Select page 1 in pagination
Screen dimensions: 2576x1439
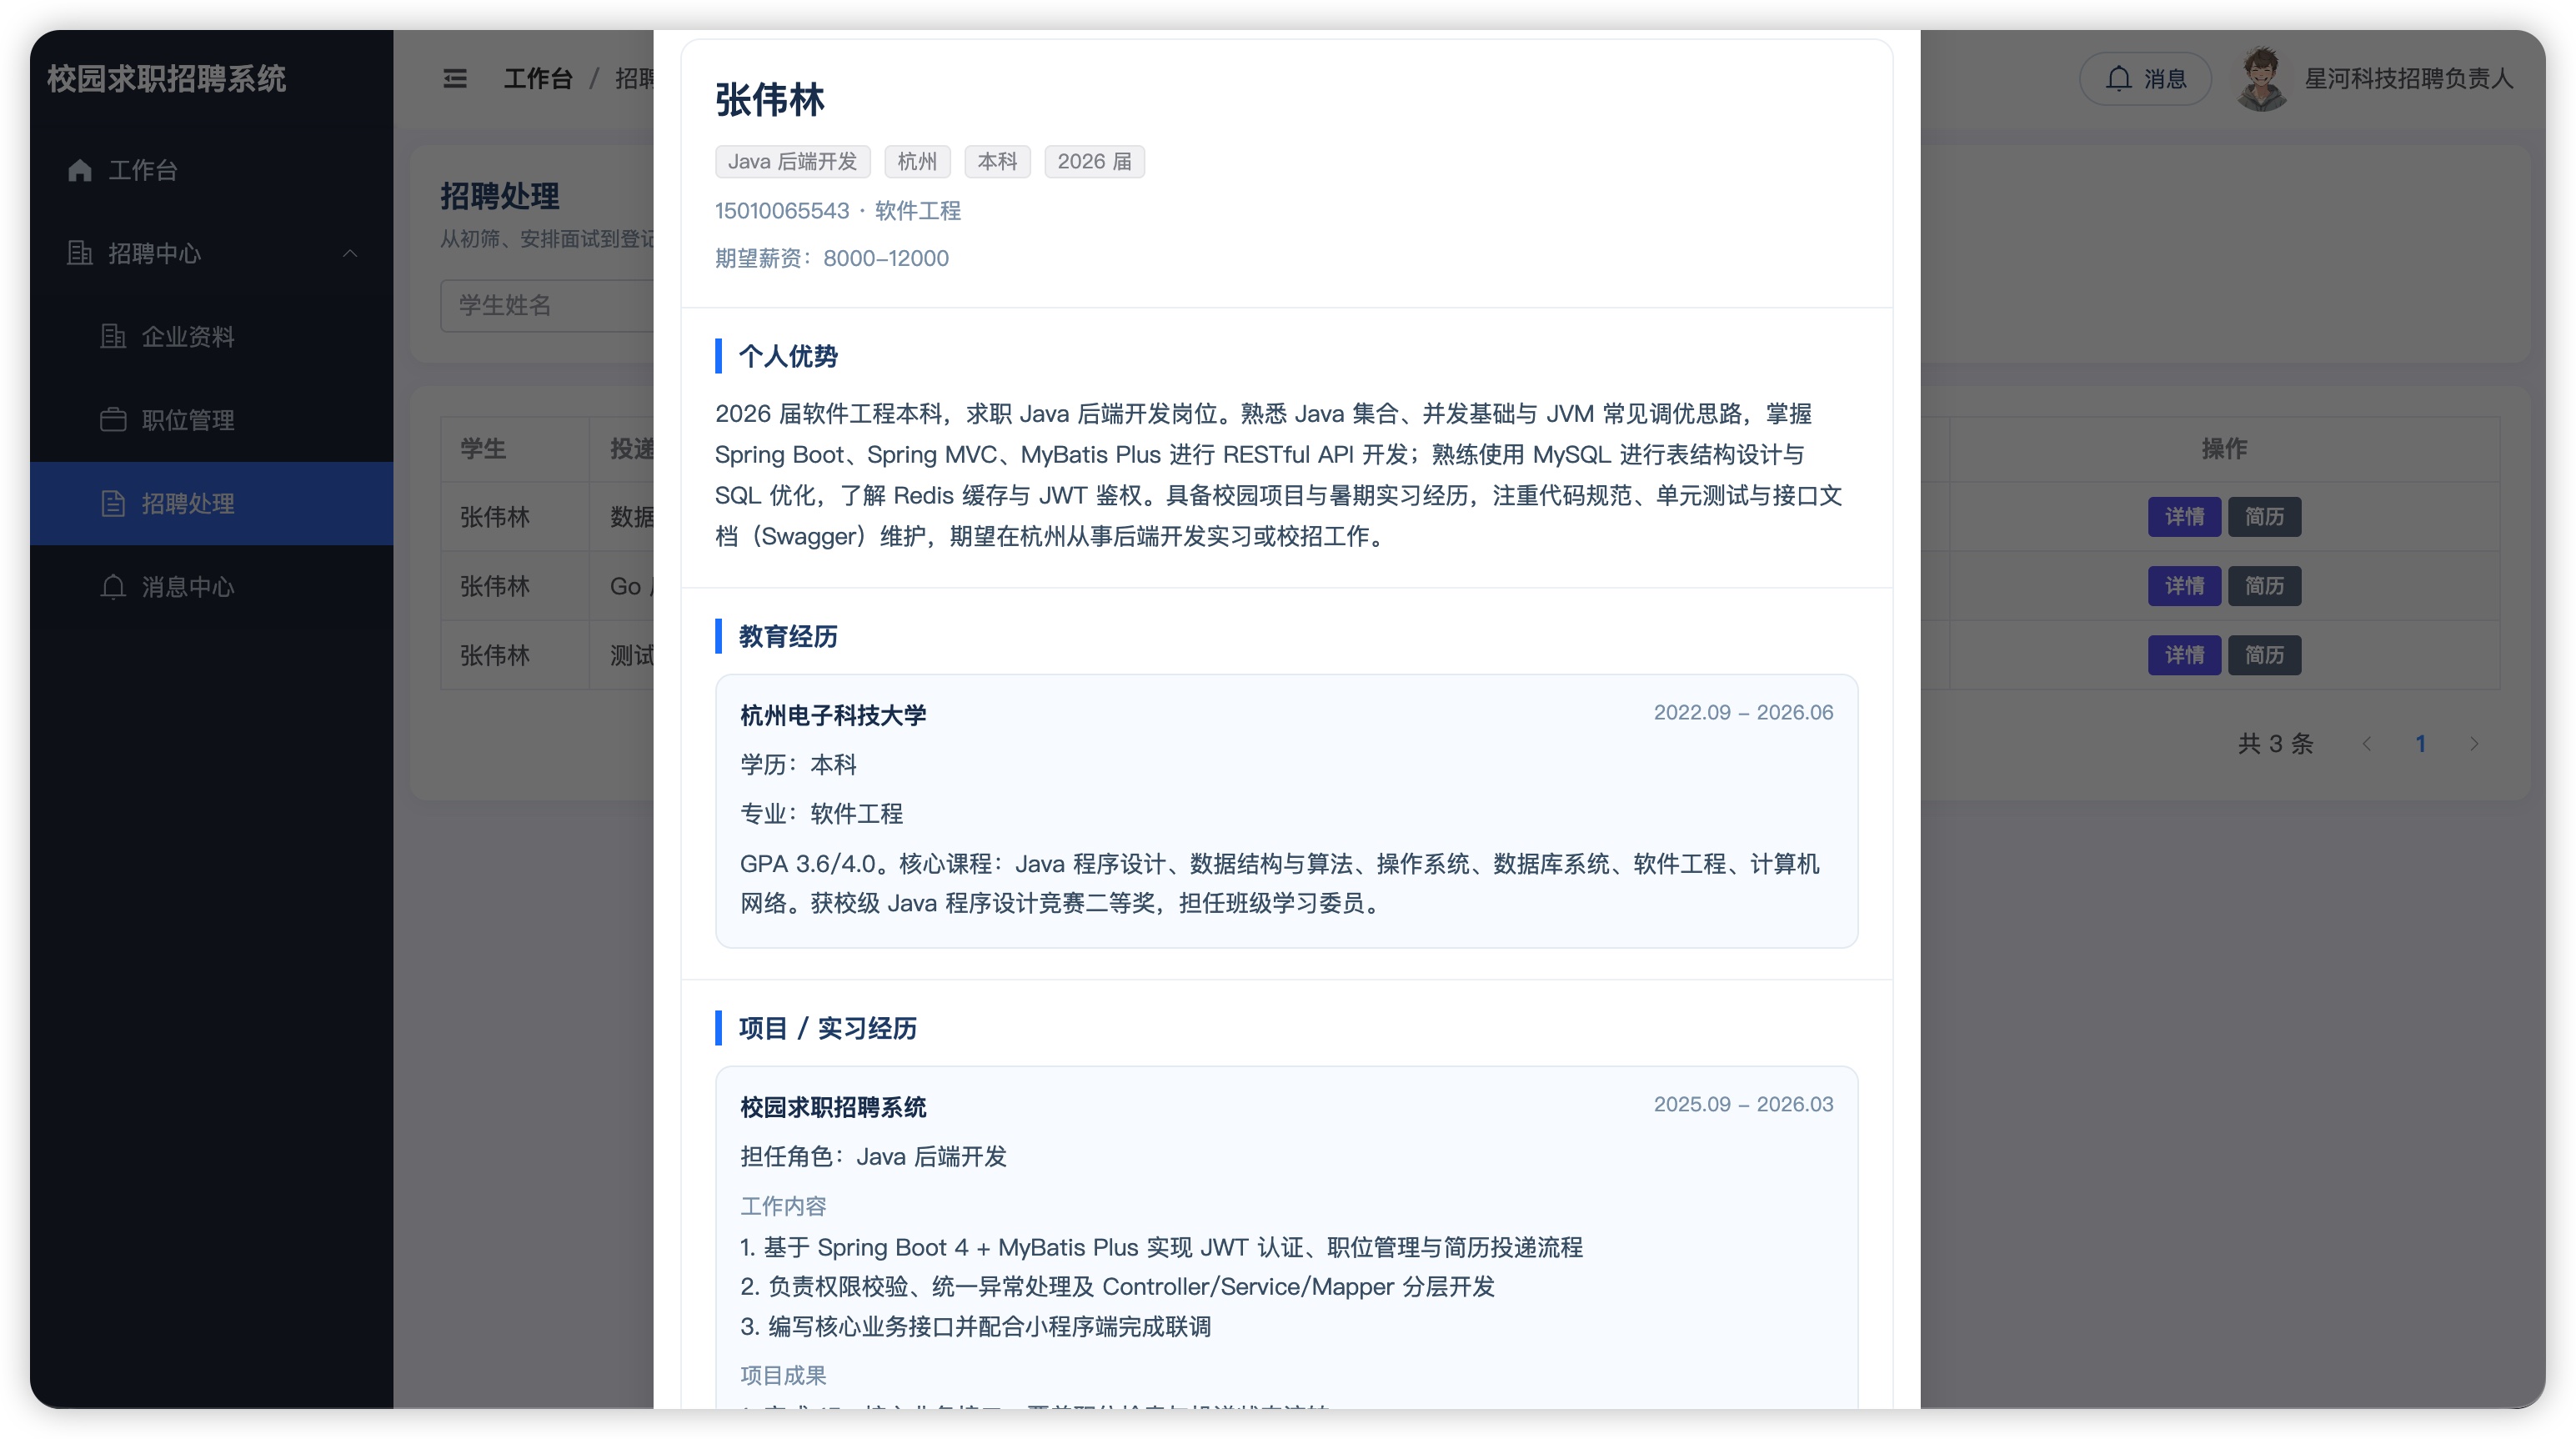point(2421,744)
